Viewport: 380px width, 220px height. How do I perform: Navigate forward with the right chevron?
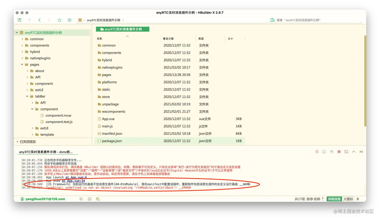49,20
